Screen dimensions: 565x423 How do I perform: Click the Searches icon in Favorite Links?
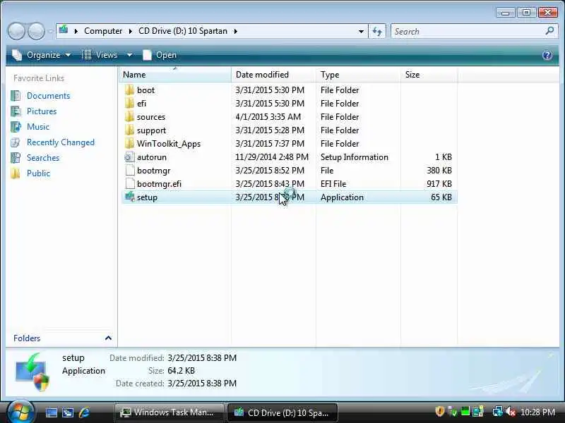click(x=16, y=158)
